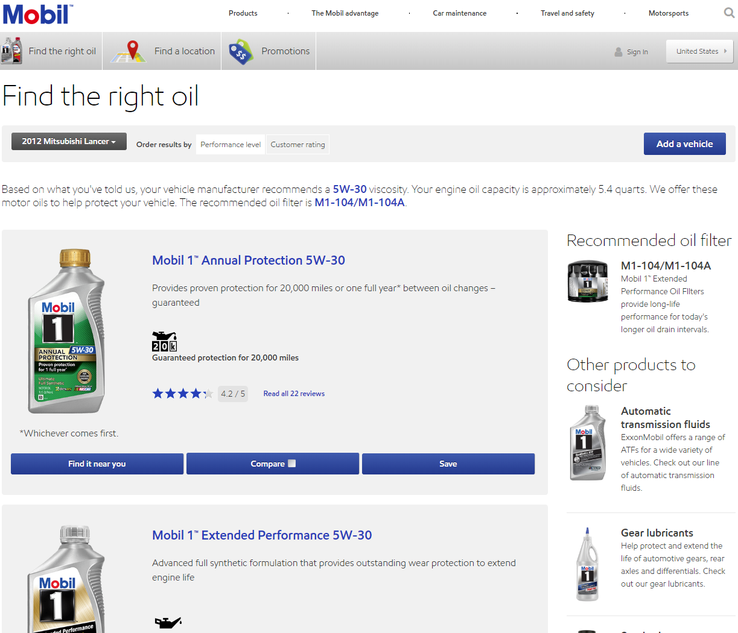Select the Find a location tab

pyautogui.click(x=162, y=51)
